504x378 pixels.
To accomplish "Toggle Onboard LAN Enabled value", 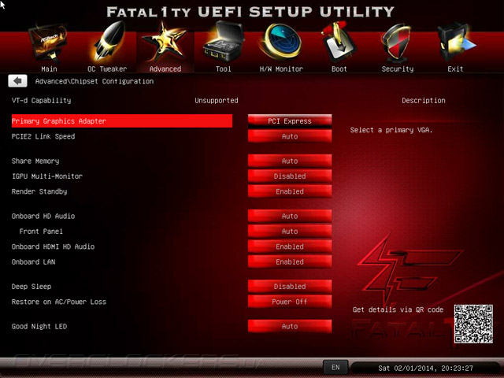I will coord(290,261).
